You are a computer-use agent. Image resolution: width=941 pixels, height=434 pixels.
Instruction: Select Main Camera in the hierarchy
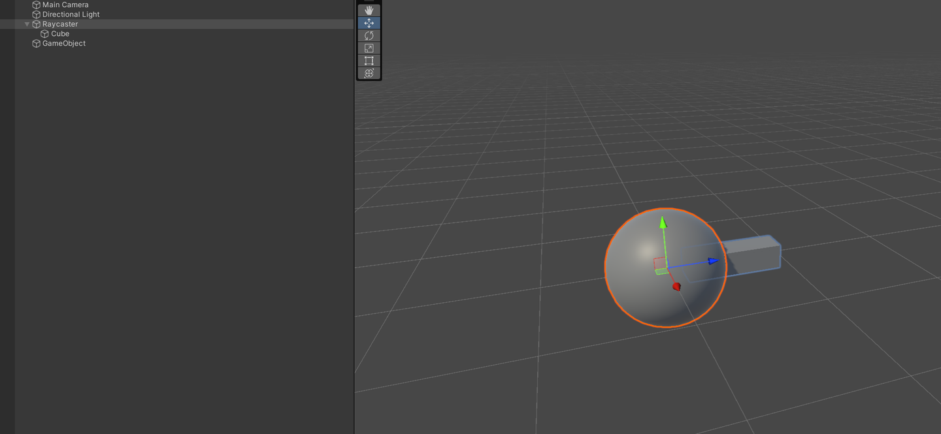[x=65, y=5]
